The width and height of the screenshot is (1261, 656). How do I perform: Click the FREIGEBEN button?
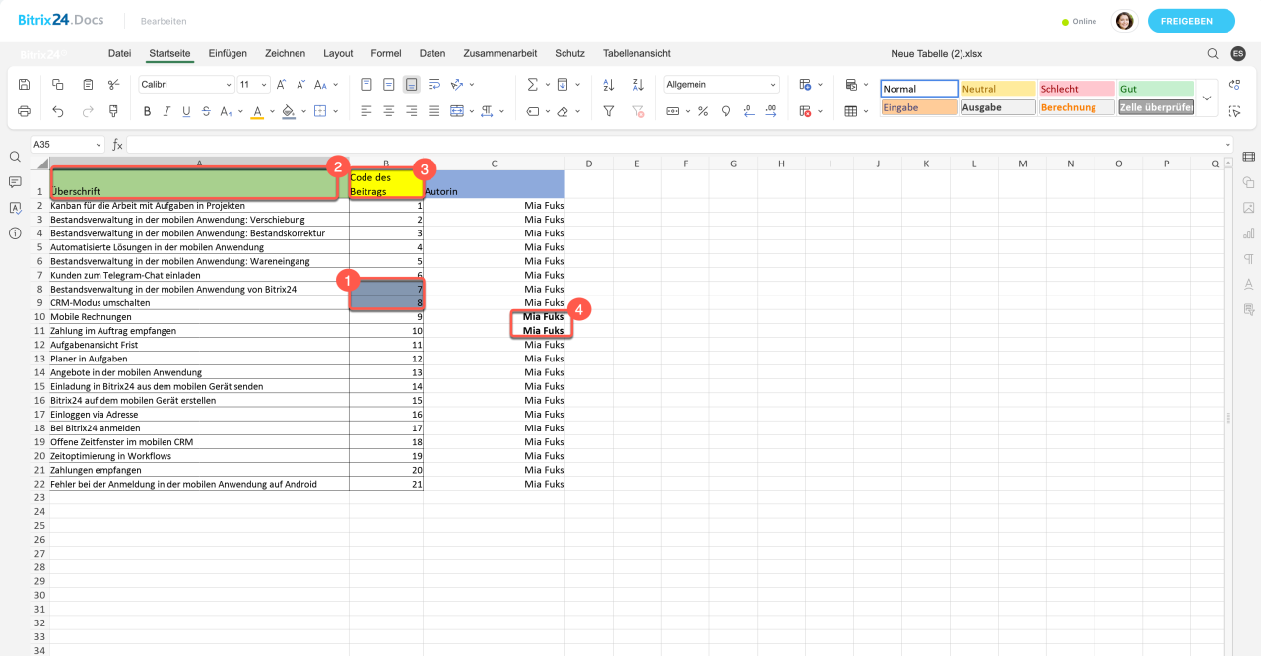(1190, 21)
